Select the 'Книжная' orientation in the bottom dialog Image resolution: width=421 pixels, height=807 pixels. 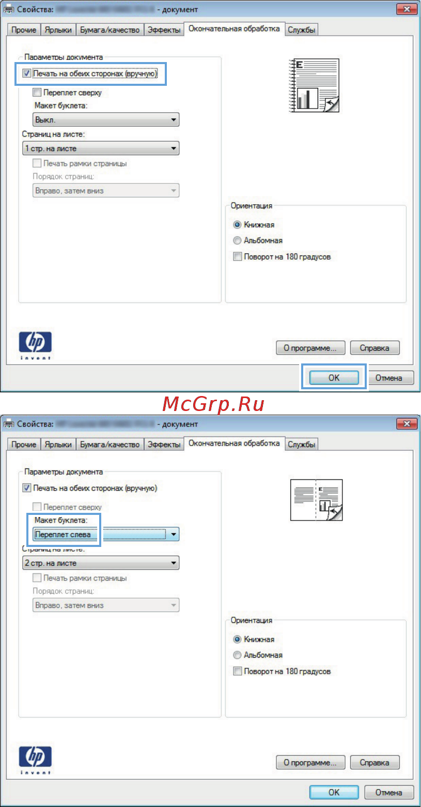coord(237,639)
